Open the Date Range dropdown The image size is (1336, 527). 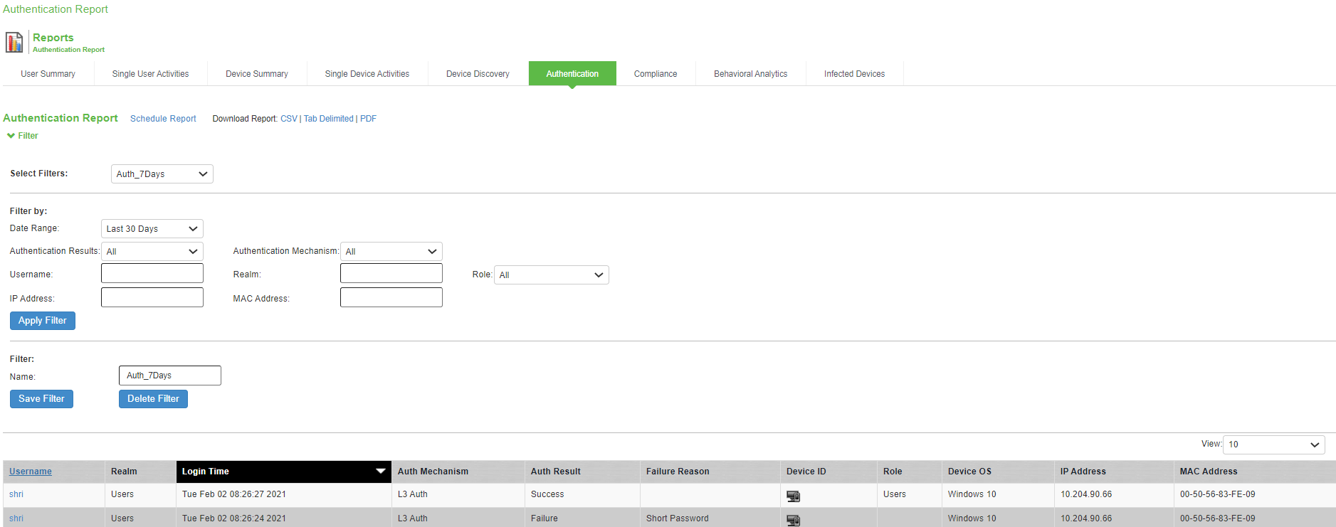pyautogui.click(x=152, y=229)
